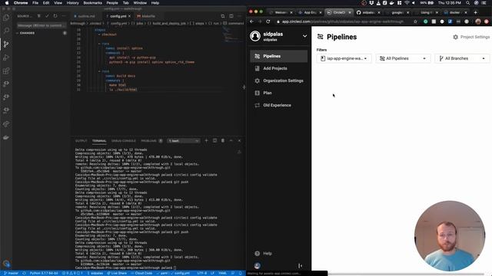Image resolution: width=492 pixels, height=276 pixels.
Task: Open a new Chrome tab with plus button
Action: click(475, 12)
